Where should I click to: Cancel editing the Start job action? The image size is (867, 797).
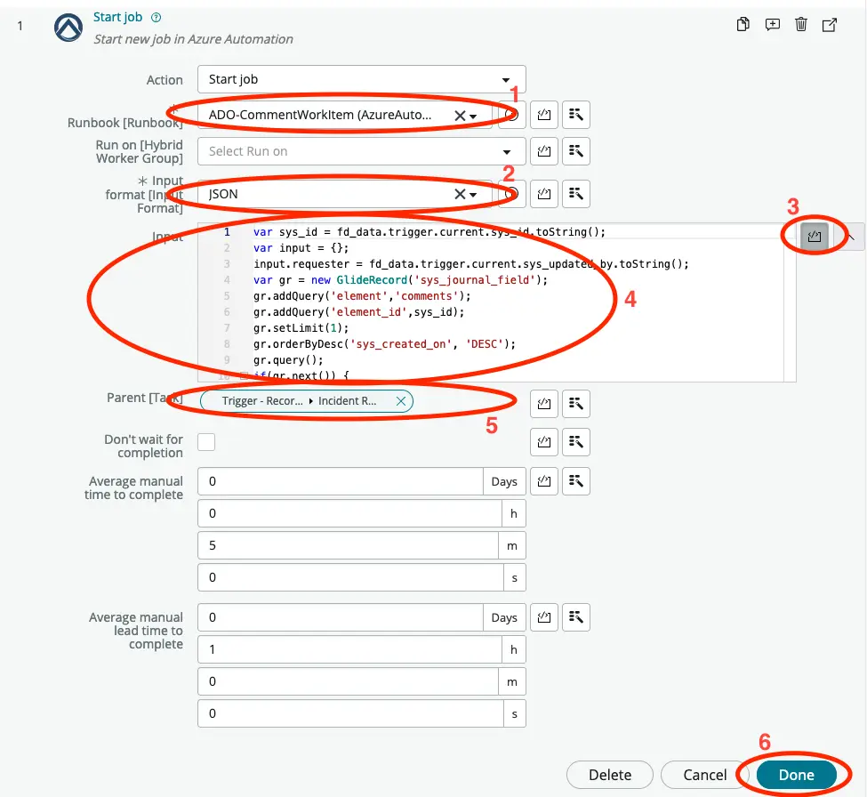(705, 775)
